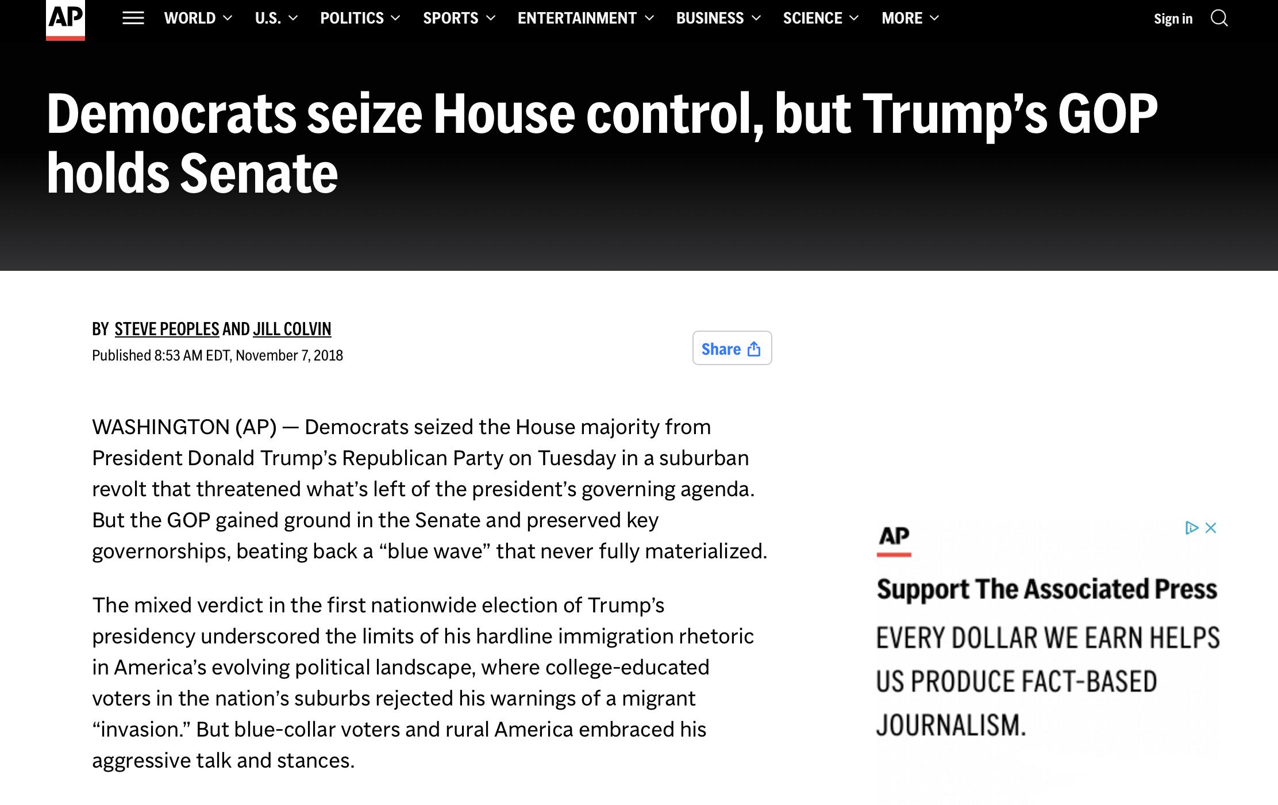Open Steve Peoples author link

[167, 329]
